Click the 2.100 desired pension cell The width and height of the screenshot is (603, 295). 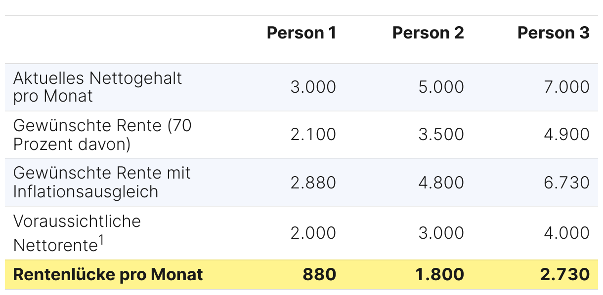tap(313, 135)
